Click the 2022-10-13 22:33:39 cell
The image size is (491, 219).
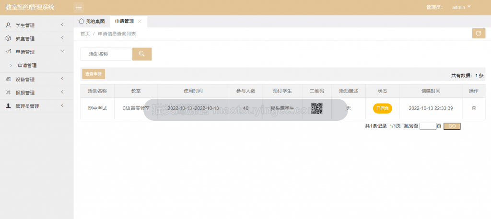click(431, 108)
